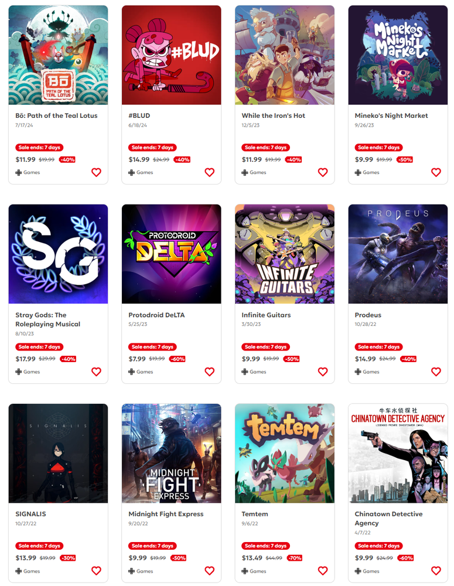Click heart icon for Midnight Fight Express
The height and width of the screenshot is (586, 454).
tap(210, 571)
